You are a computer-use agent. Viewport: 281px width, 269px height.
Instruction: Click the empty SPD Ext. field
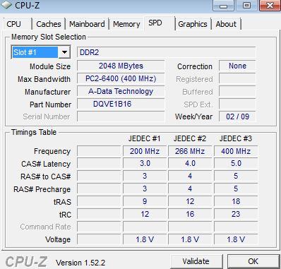click(237, 104)
